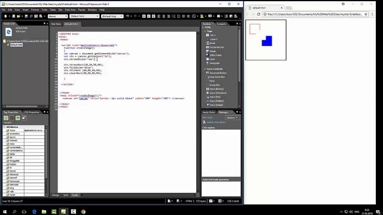The height and width of the screenshot is (215, 383).
Task: Open Chrome from the taskbar
Action: 83,211
